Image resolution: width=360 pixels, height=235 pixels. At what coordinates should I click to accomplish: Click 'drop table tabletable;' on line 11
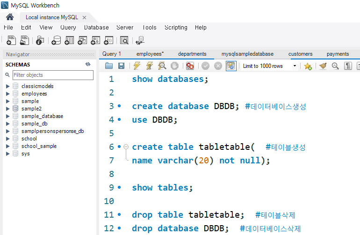coord(188,215)
